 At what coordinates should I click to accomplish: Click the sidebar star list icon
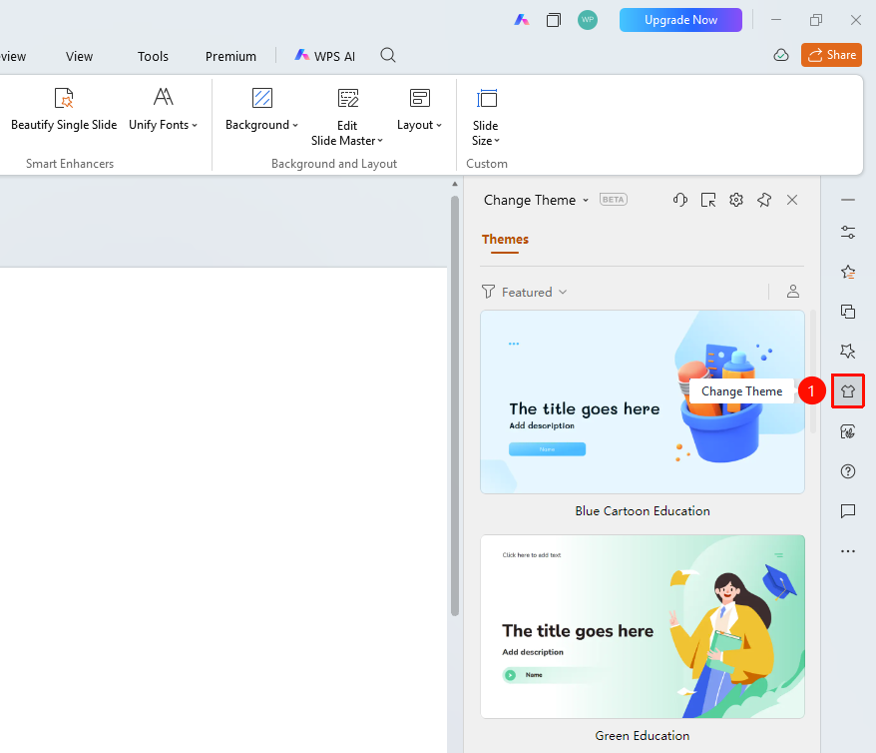[847, 272]
